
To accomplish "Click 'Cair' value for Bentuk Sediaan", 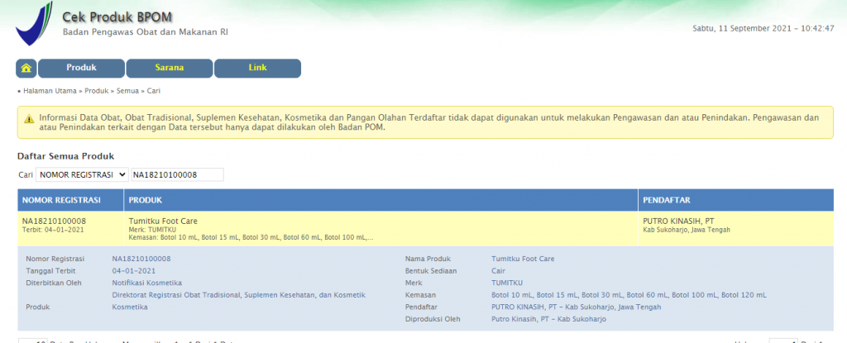I will pyautogui.click(x=499, y=271).
